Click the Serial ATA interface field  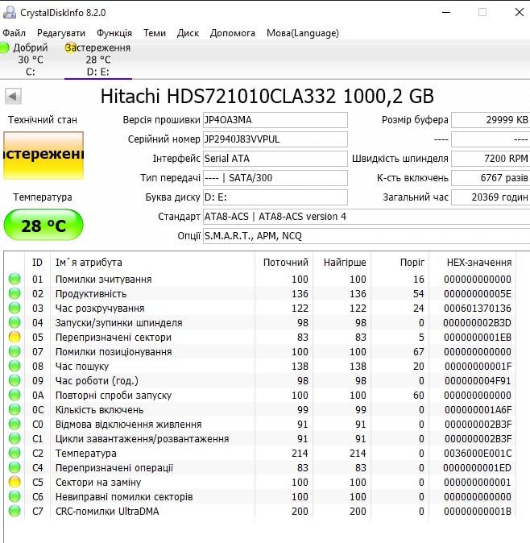click(275, 159)
